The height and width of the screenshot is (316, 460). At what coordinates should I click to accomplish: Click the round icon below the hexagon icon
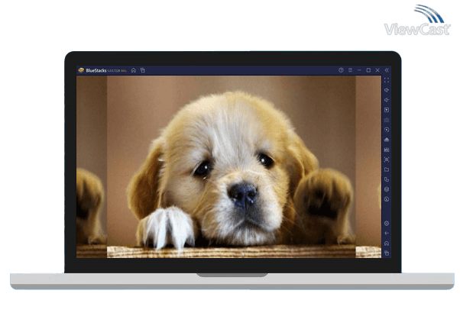tap(387, 199)
